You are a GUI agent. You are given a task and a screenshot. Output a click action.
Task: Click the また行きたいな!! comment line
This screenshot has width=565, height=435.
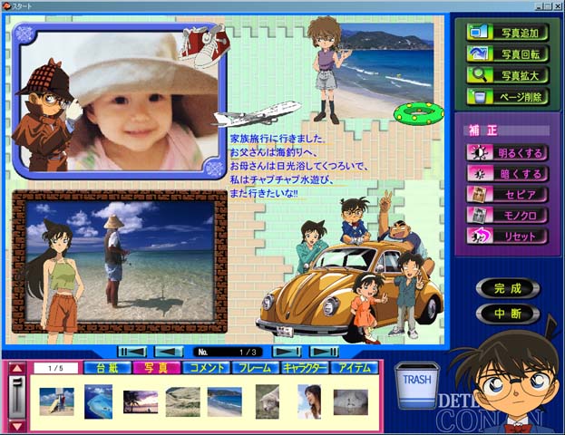[264, 193]
